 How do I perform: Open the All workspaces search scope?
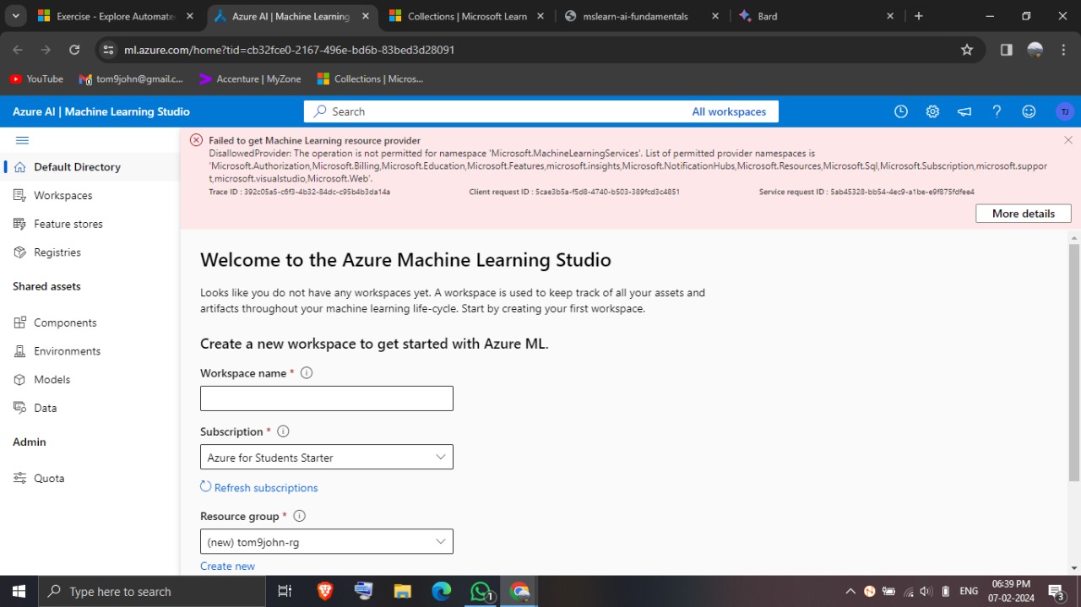[x=729, y=111]
